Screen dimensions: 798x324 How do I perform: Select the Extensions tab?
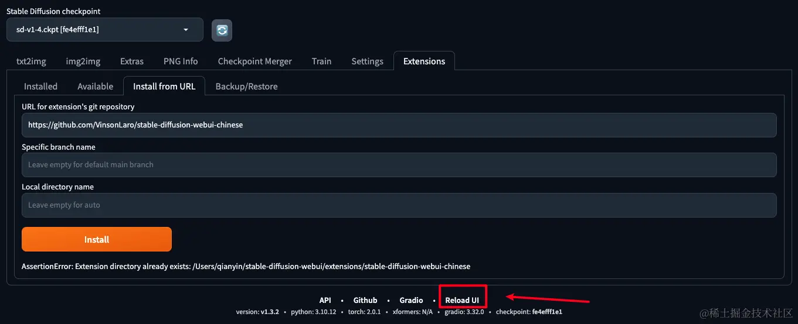[424, 61]
